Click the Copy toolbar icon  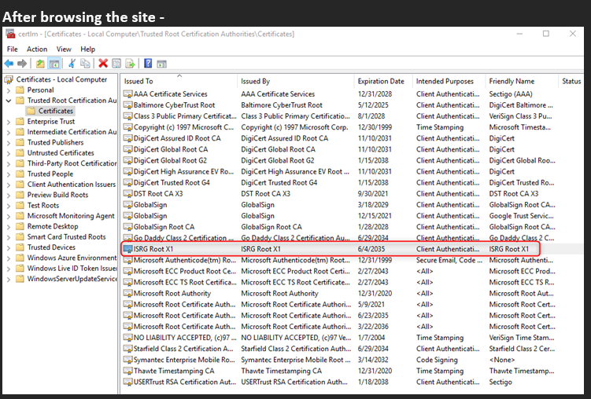coord(86,64)
